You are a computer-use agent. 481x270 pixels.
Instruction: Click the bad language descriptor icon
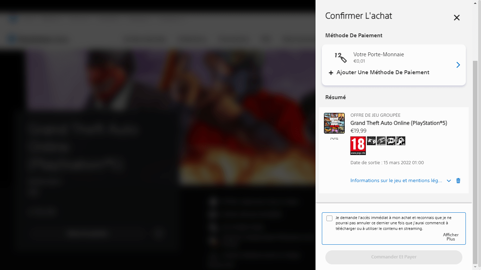(391, 141)
